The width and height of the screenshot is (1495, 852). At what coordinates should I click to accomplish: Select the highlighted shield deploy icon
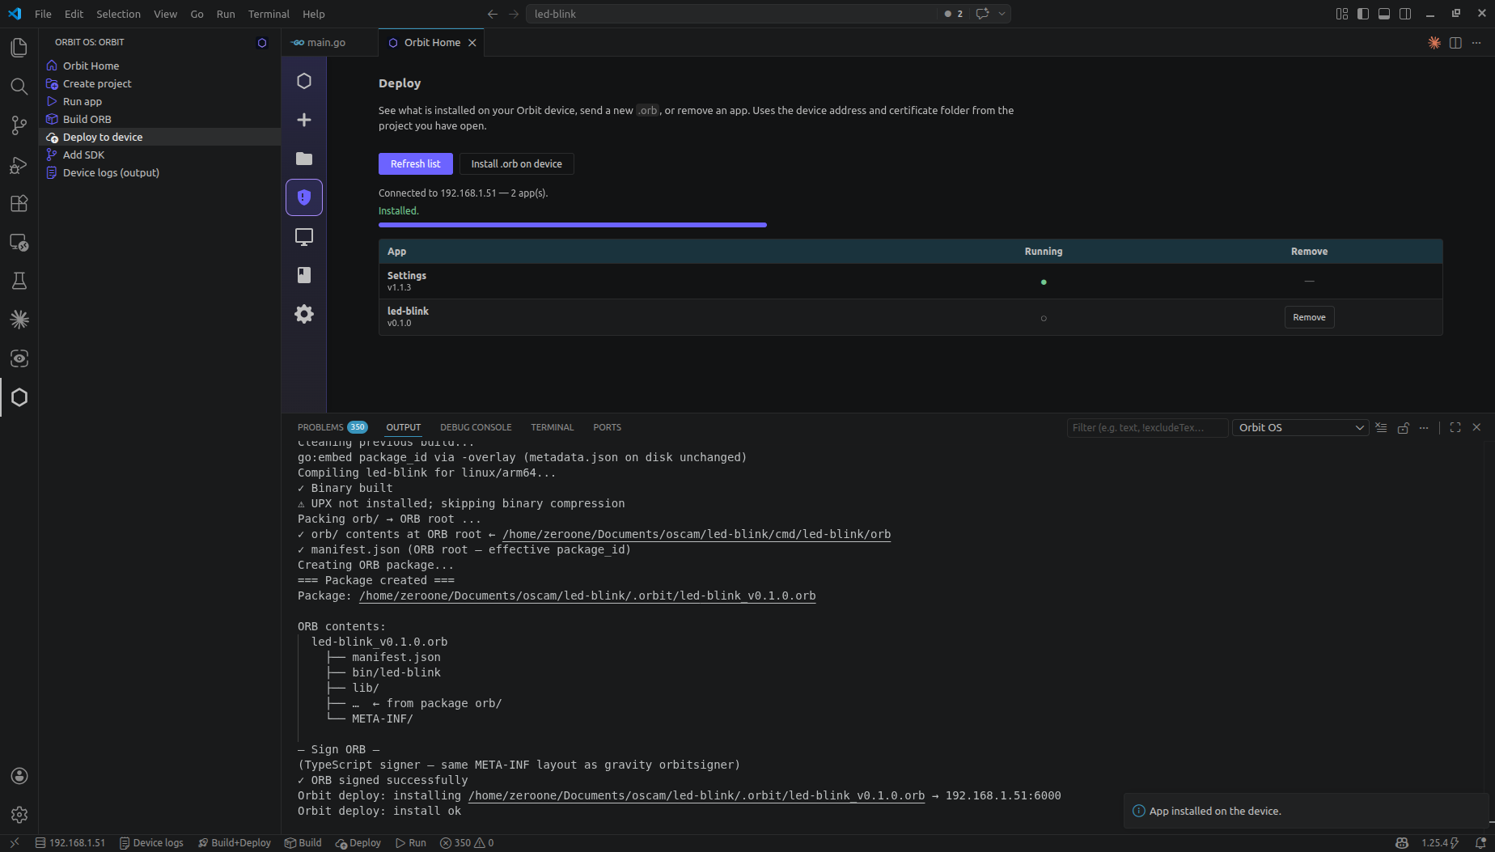[x=304, y=197]
